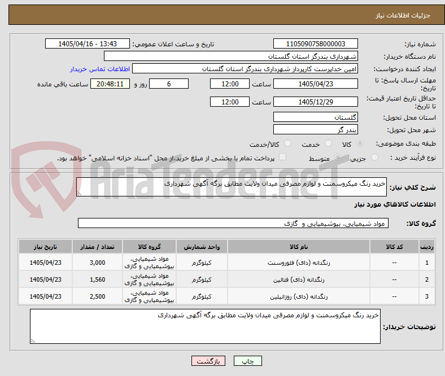Viewport: 445px width, 376px height.
Task: Click the delivery city بندر گز field
Action: (315, 129)
